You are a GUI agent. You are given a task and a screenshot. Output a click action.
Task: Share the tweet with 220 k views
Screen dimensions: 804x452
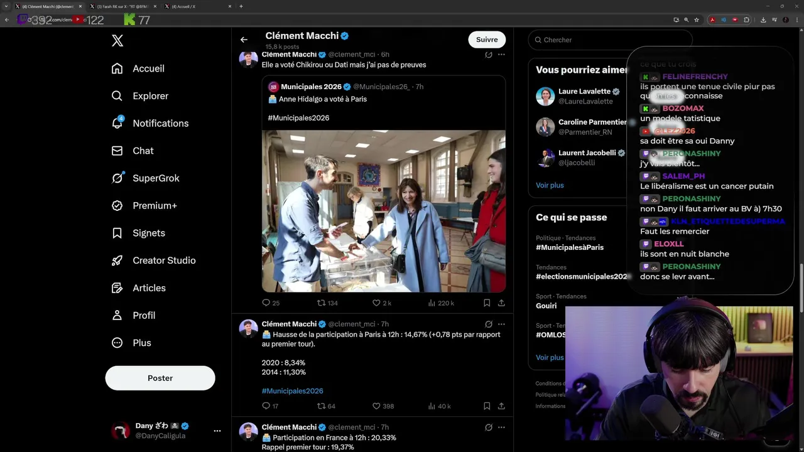click(x=501, y=303)
